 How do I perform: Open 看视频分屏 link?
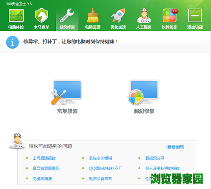click(x=155, y=158)
